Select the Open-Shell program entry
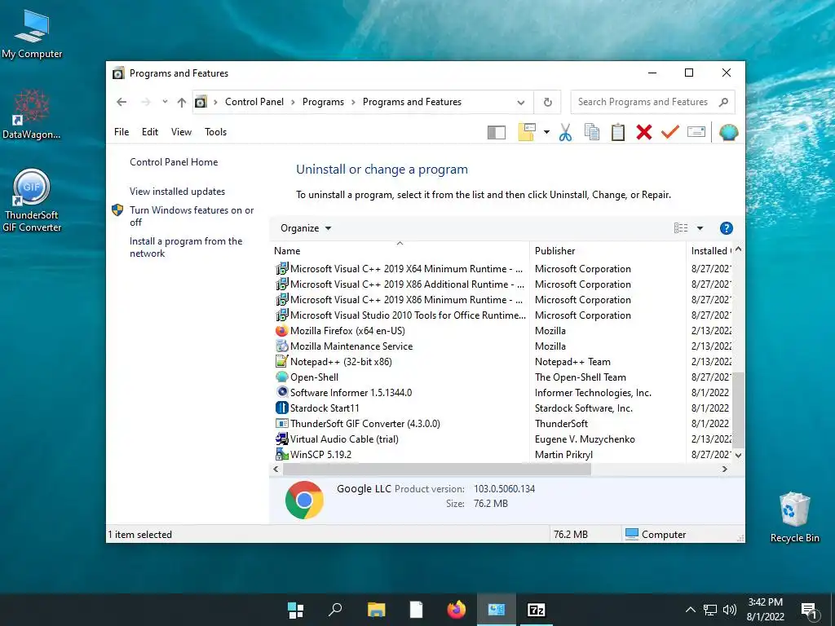835x626 pixels. 502,377
